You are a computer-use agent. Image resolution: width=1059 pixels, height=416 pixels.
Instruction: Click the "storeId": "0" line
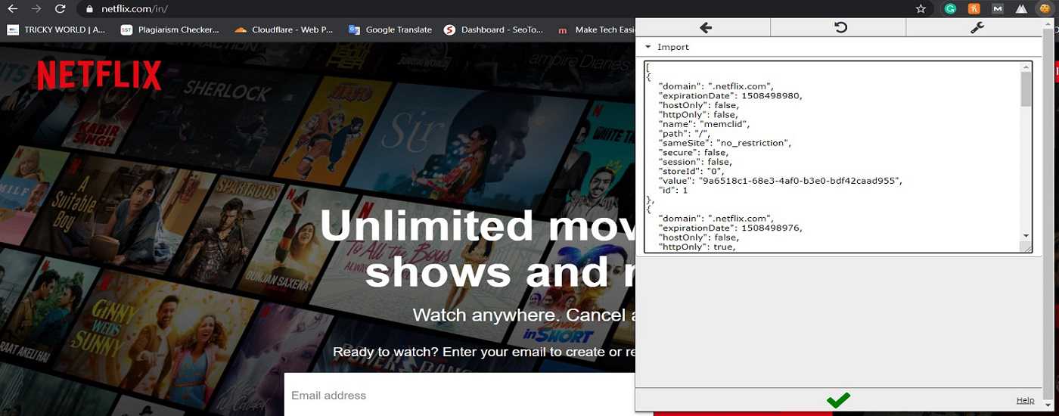point(691,171)
